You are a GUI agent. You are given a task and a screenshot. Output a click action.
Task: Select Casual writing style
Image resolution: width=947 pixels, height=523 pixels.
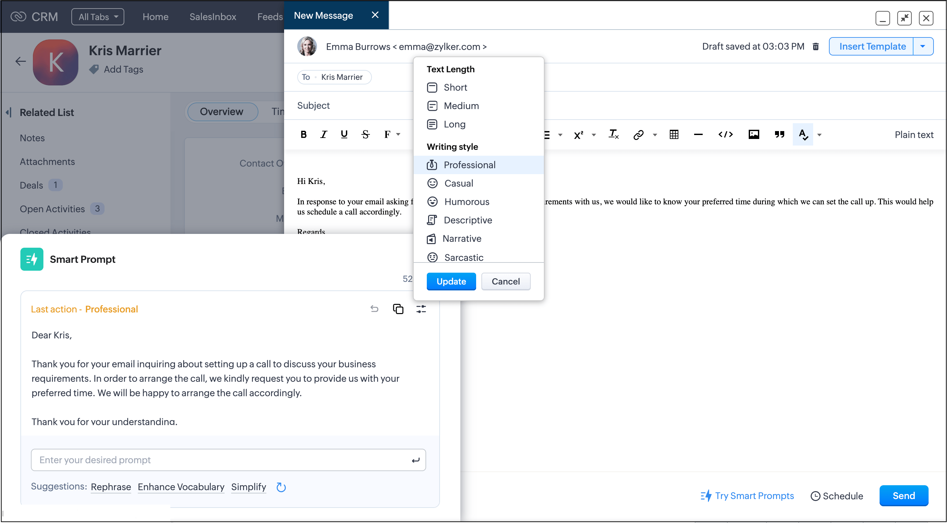click(x=458, y=183)
